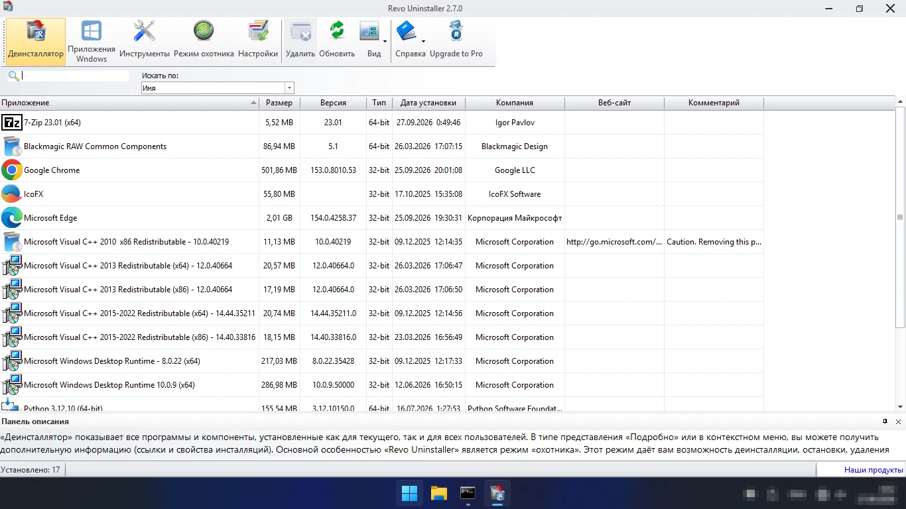Expand the Help (Справка) dropdown arrow

pyautogui.click(x=423, y=42)
